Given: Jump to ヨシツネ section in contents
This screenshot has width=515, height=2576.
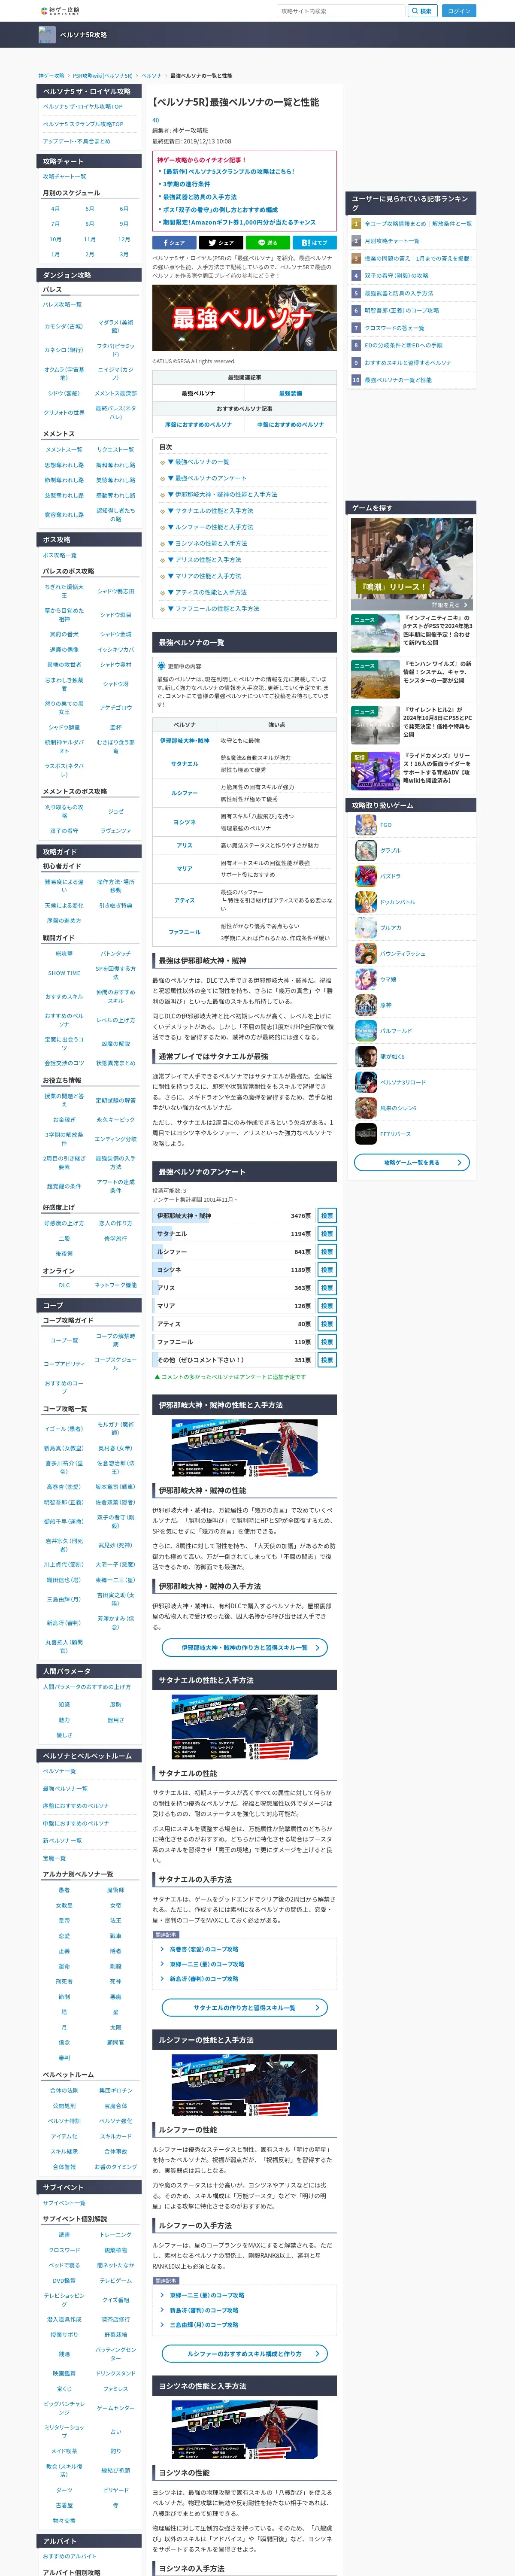Looking at the screenshot, I should pyautogui.click(x=208, y=543).
